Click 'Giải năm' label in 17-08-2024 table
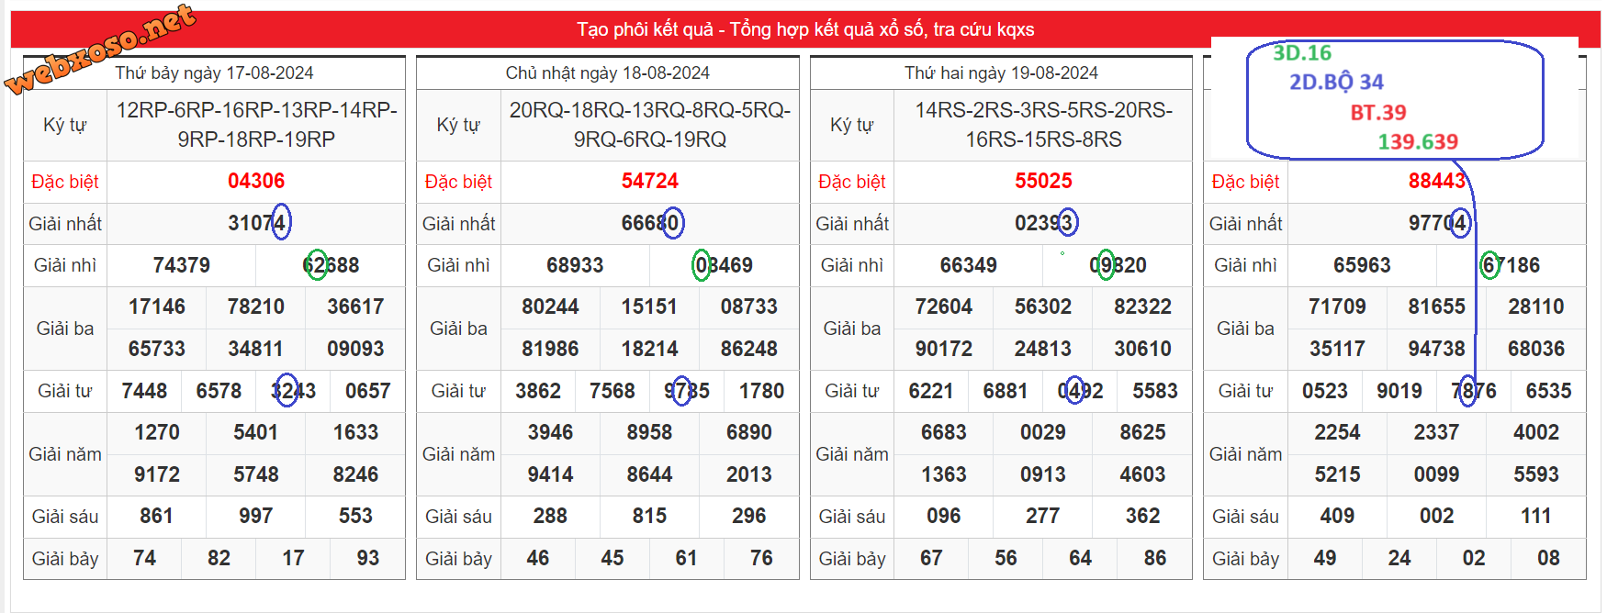The height and width of the screenshot is (613, 1607). pyautogui.click(x=65, y=454)
